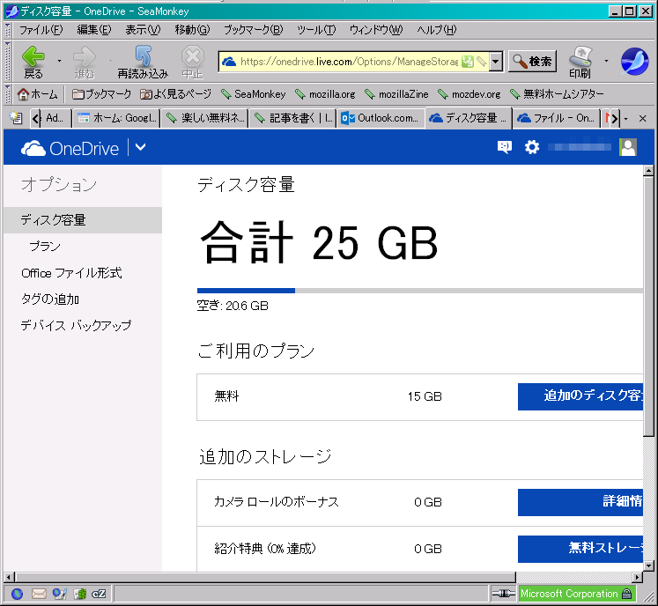Open the Window (ウィンドウ) menu
Screen dimensions: 658x606
[376, 30]
